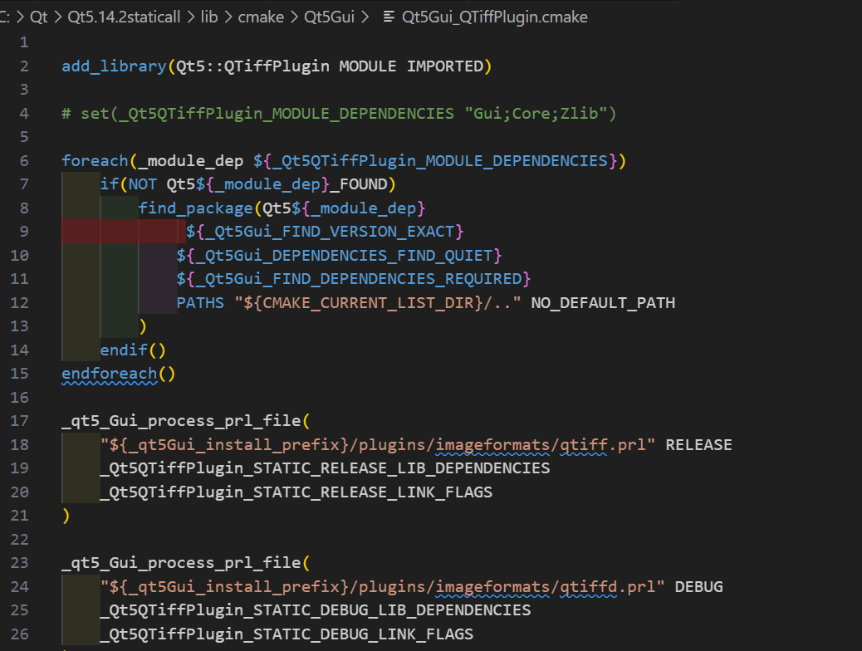Select the lib breadcrumb segment

point(209,17)
